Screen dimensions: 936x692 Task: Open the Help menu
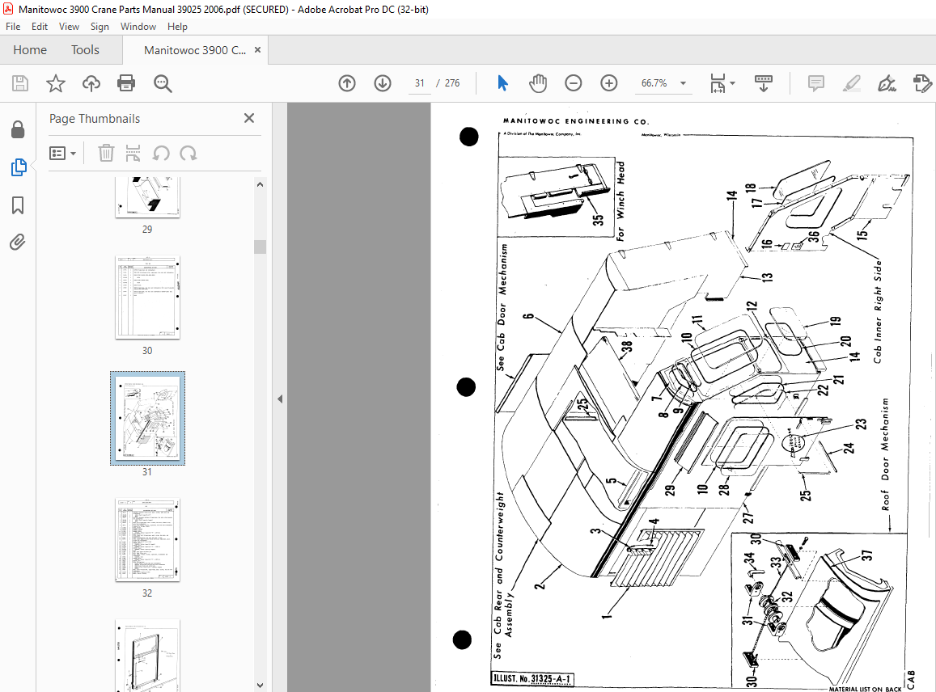click(x=177, y=26)
